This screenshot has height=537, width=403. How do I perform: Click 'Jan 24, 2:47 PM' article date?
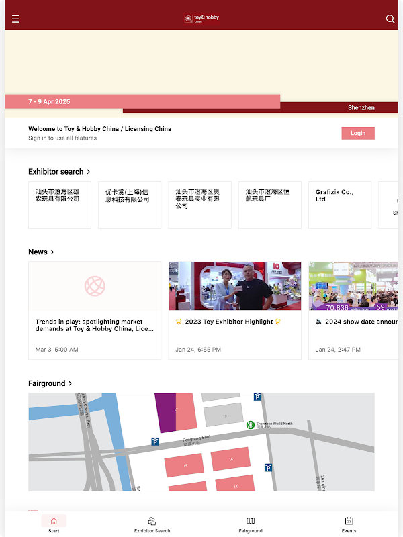point(338,350)
